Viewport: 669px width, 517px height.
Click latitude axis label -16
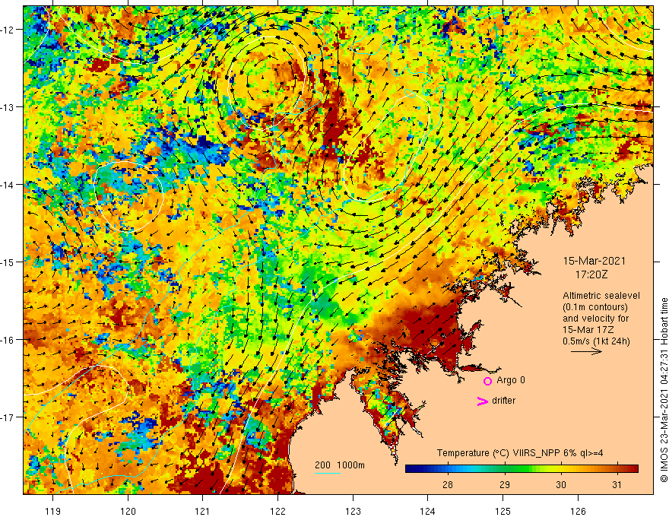(8, 340)
